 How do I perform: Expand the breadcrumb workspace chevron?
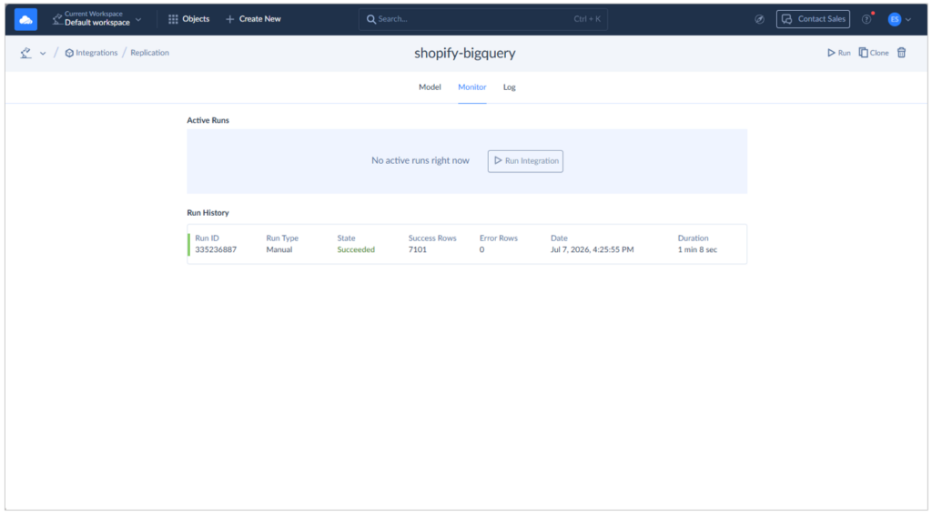pos(43,54)
